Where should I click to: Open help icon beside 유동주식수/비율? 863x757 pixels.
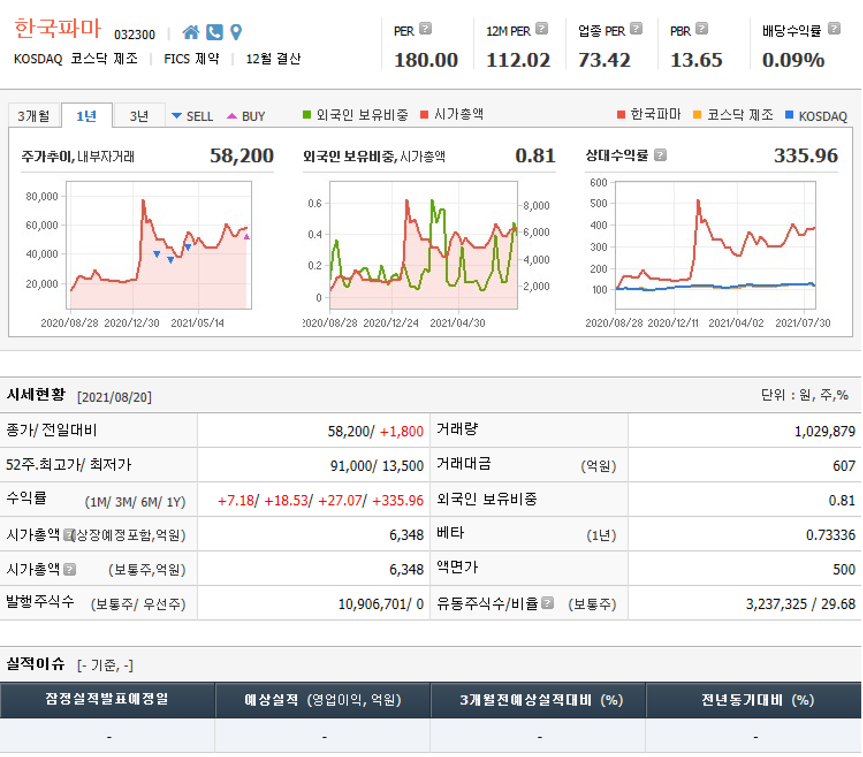tap(548, 603)
